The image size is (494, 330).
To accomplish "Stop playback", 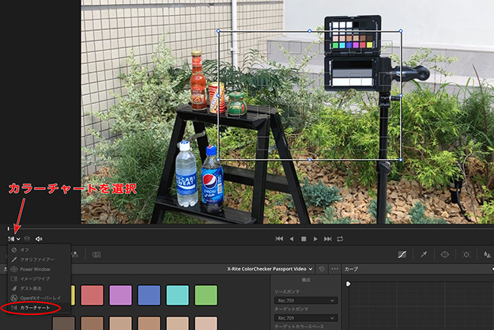I will coord(304,238).
